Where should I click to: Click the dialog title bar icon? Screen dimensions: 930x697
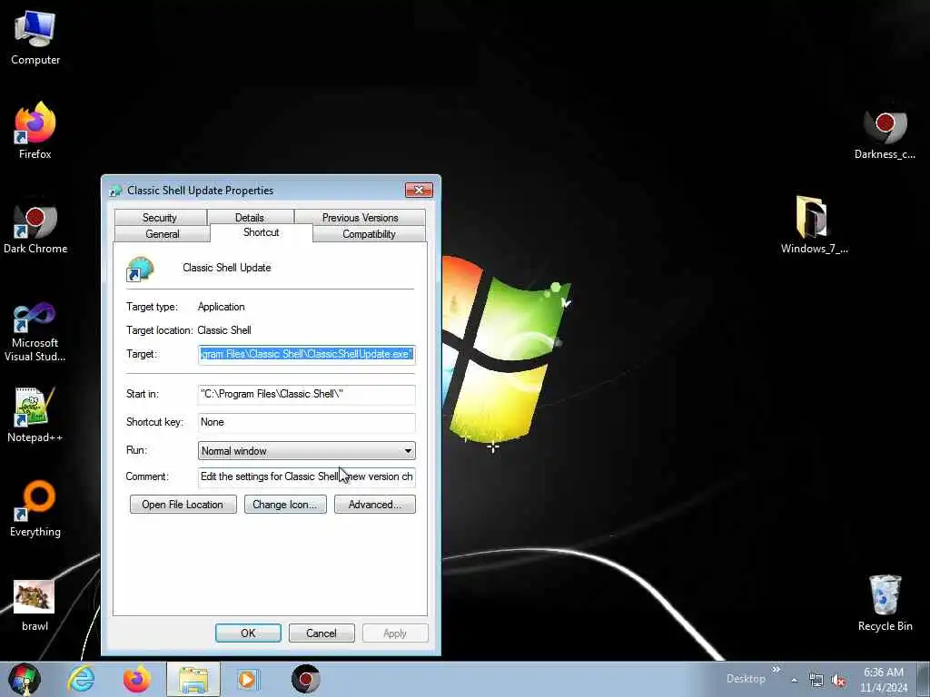[115, 191]
